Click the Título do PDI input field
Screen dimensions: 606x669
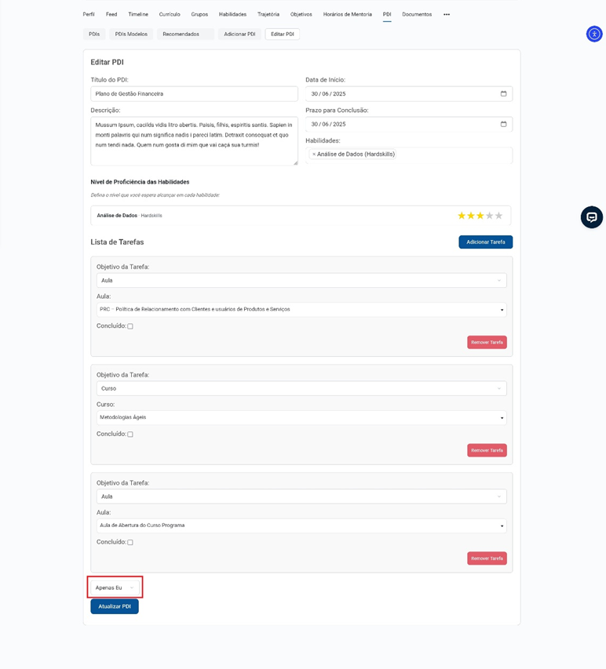(194, 94)
